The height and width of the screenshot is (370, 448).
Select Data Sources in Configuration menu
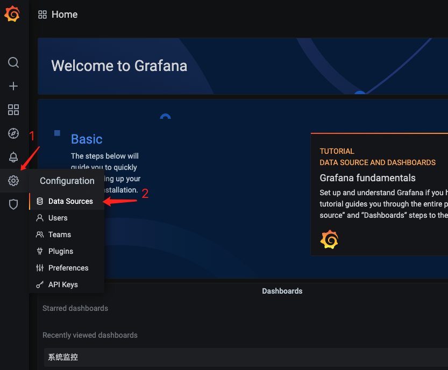[67, 201]
